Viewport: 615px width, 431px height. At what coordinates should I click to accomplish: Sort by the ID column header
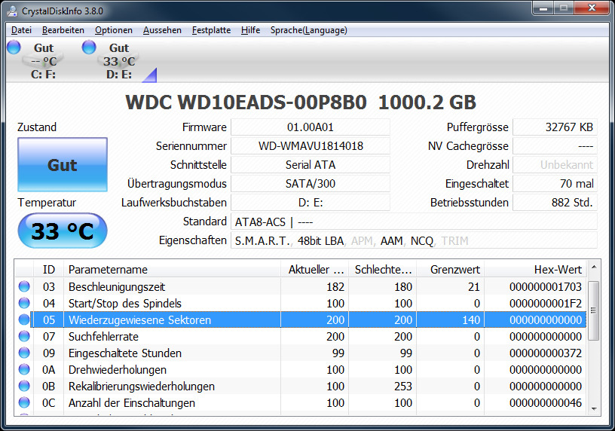[x=49, y=270]
